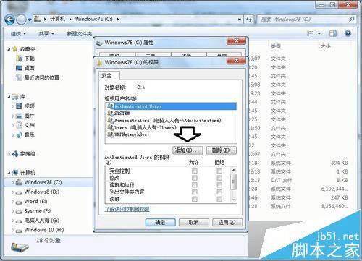Click the change view icon in the toolbar
The image size is (362, 261).
click(310, 33)
